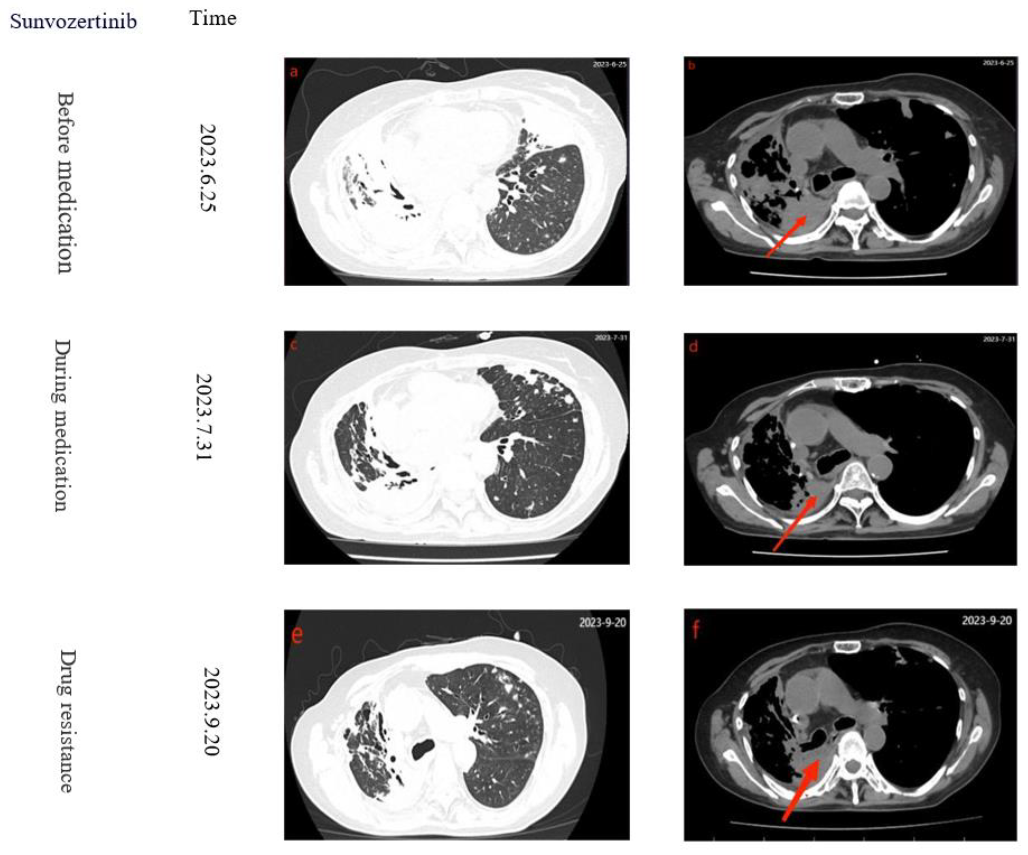
Task: Click red letter a label
Action: pos(294,72)
